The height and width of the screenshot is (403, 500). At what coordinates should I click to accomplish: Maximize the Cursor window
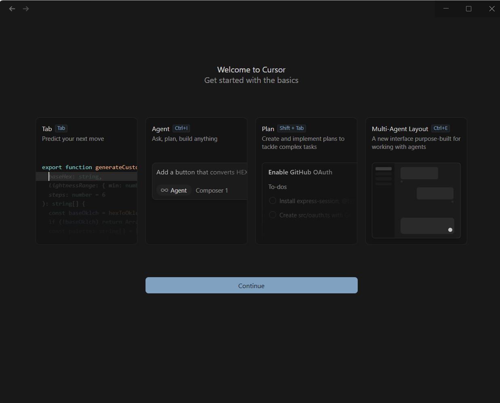point(469,8)
